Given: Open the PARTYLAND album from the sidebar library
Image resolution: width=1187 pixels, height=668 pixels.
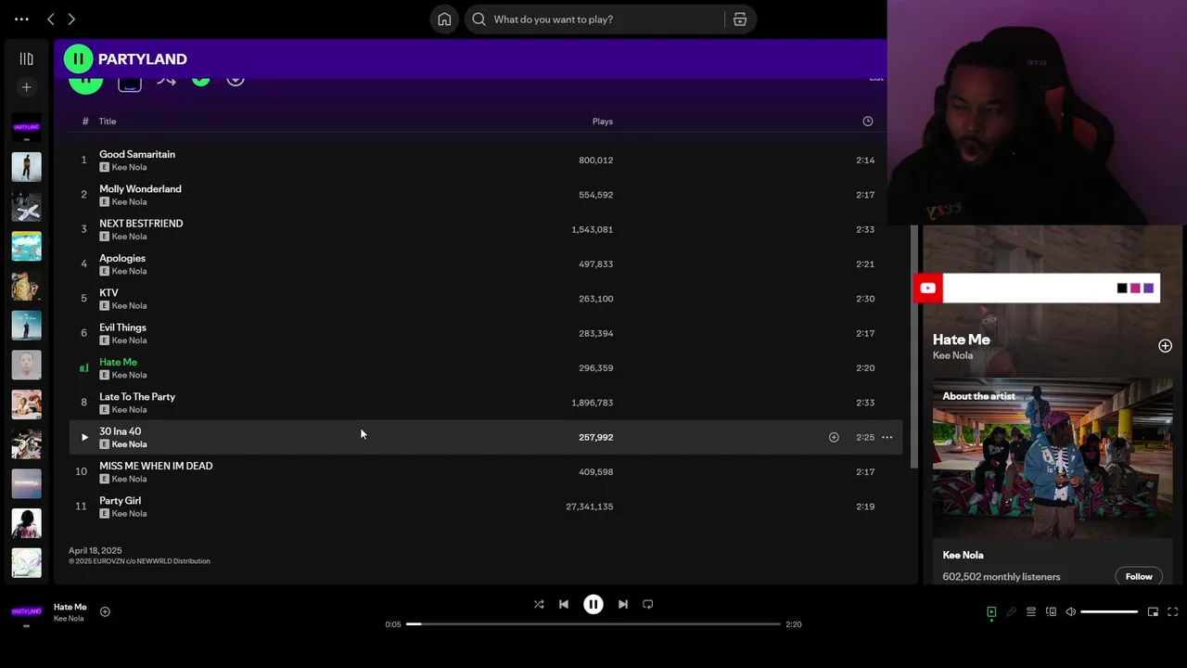Looking at the screenshot, I should tap(26, 127).
